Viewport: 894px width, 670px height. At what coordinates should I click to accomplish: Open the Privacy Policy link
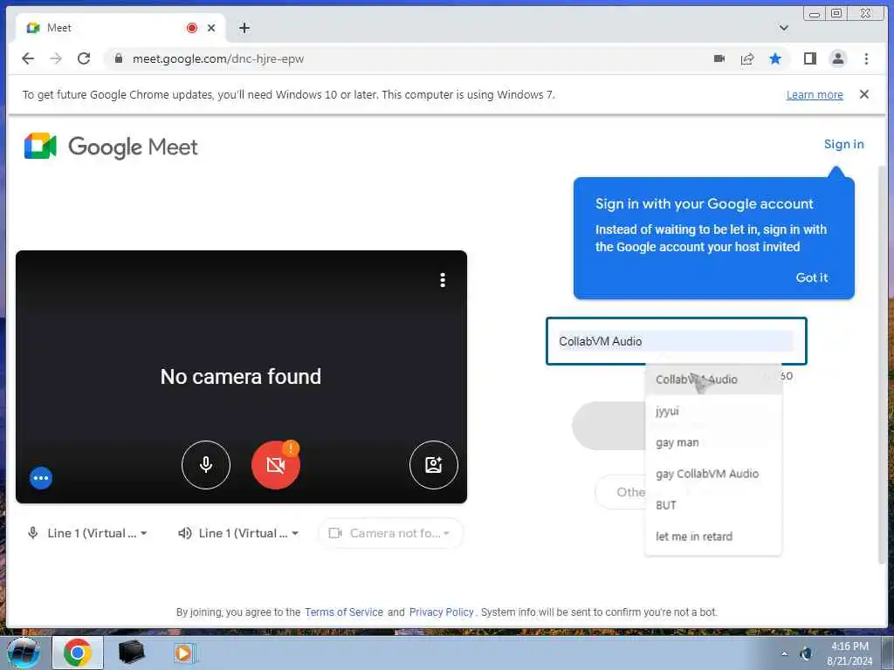point(441,612)
